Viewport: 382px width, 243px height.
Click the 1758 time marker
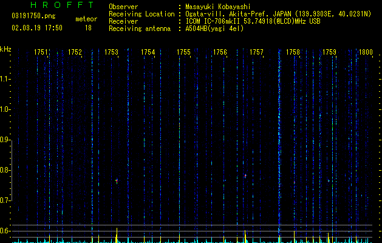point(293,52)
